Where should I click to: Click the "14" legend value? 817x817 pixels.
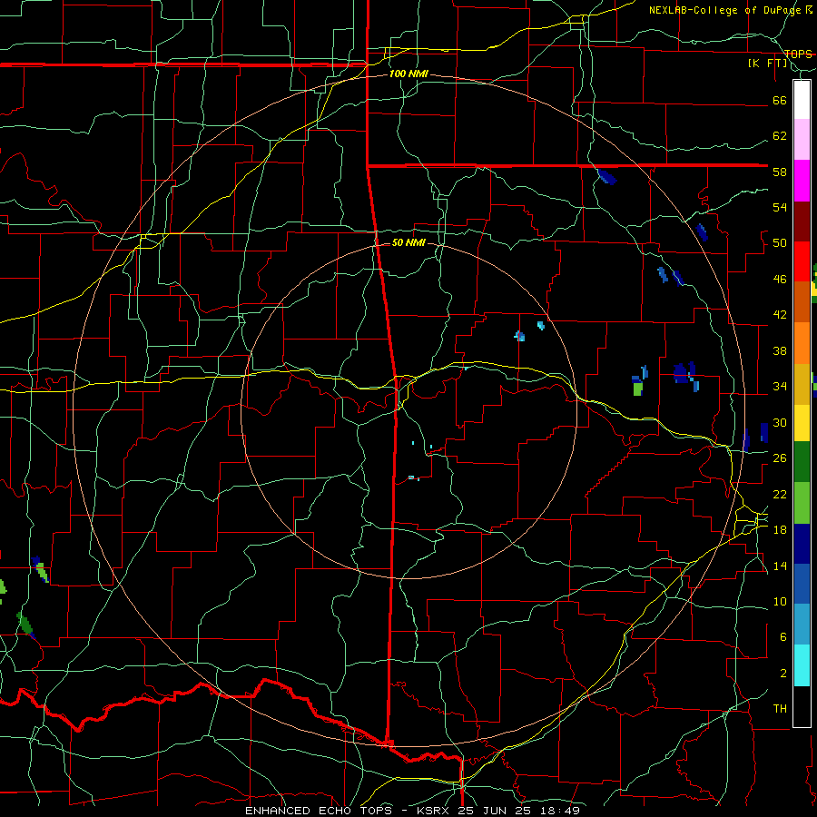780,566
